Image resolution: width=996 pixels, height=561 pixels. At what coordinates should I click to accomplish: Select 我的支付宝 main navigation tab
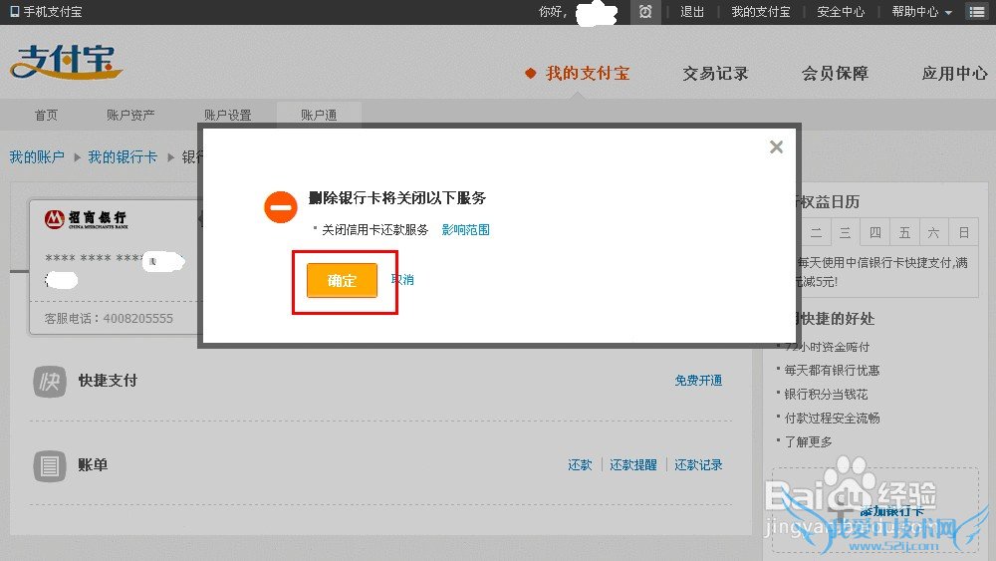coord(587,73)
